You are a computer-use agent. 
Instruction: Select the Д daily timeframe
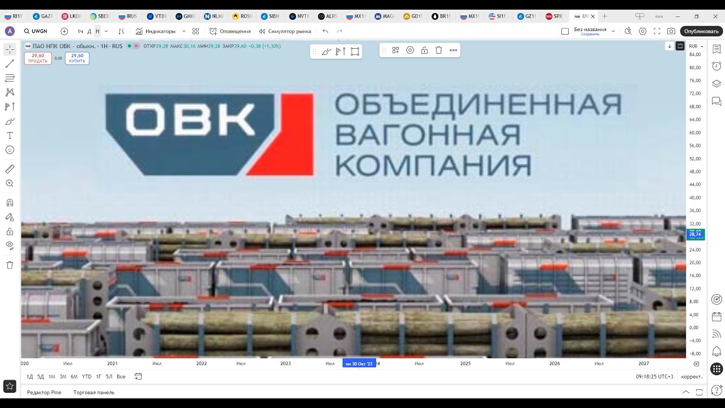[x=89, y=31]
